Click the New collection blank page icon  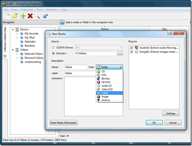(x=8, y=16)
